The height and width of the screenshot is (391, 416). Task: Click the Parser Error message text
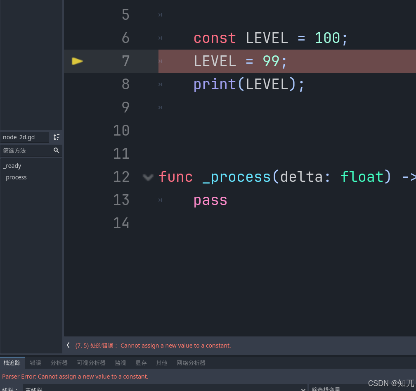point(76,377)
